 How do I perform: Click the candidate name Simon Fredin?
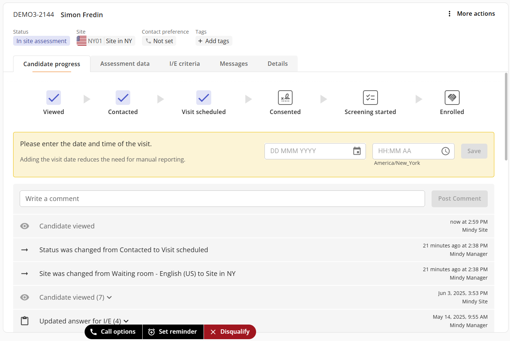(x=82, y=15)
